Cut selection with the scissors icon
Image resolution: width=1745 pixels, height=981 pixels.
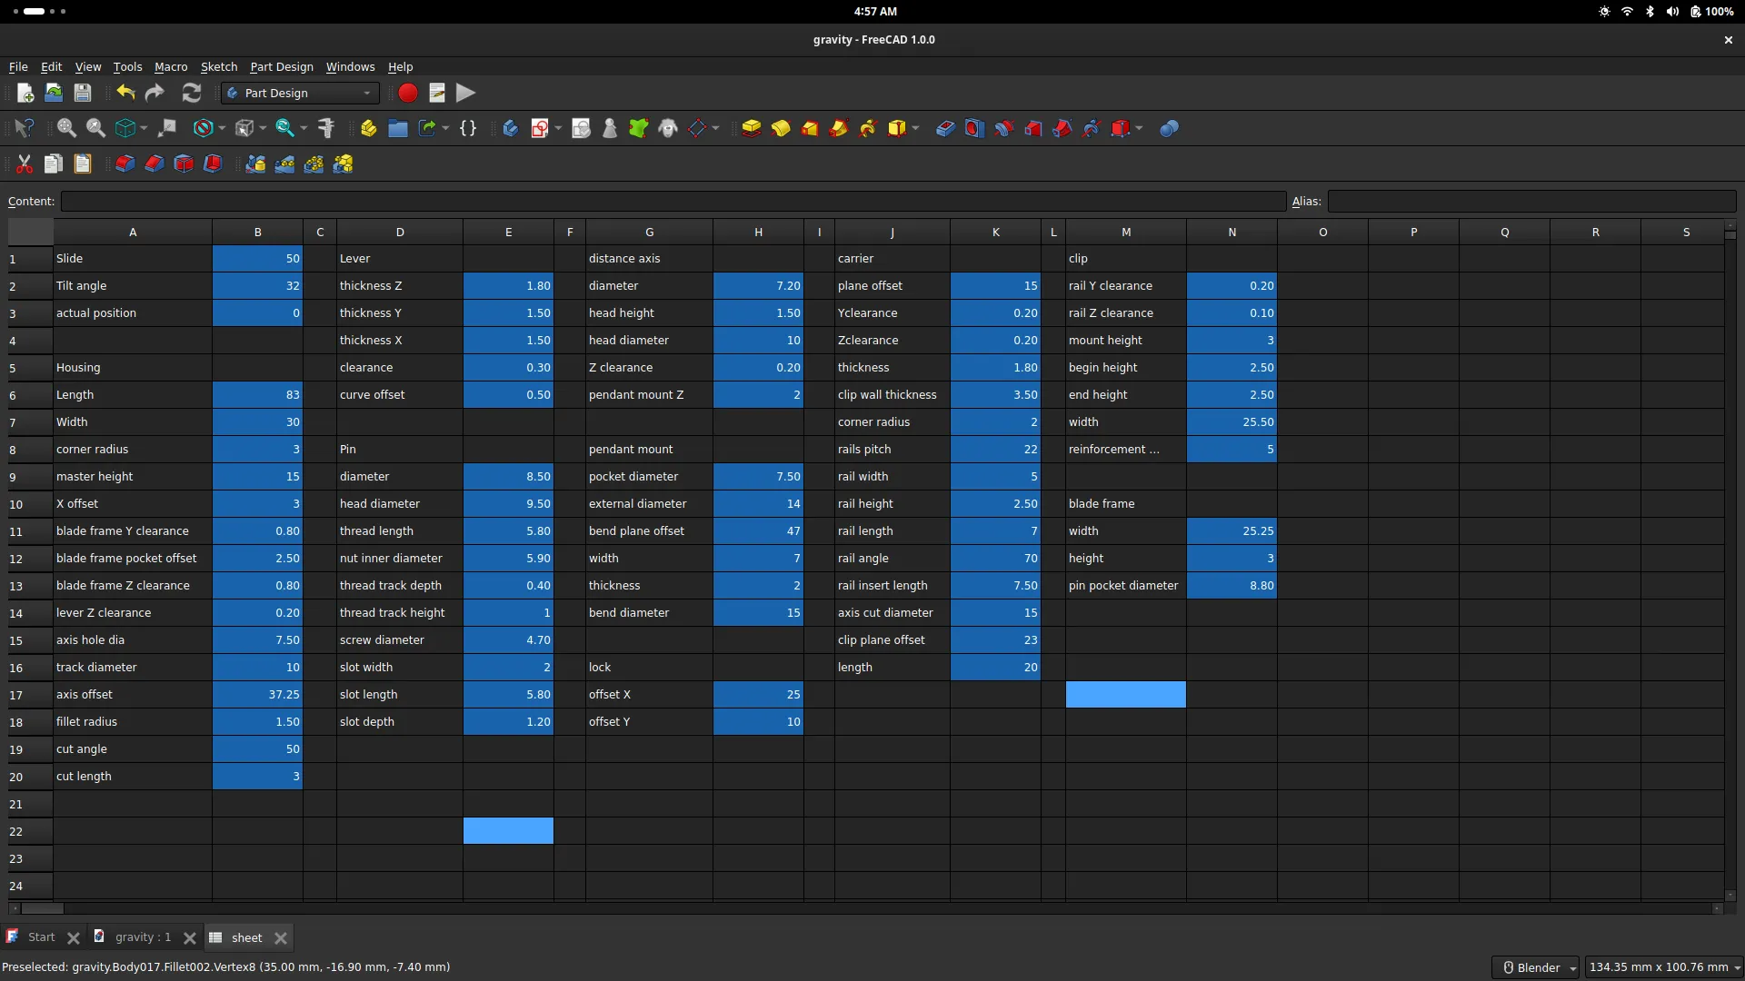25,163
